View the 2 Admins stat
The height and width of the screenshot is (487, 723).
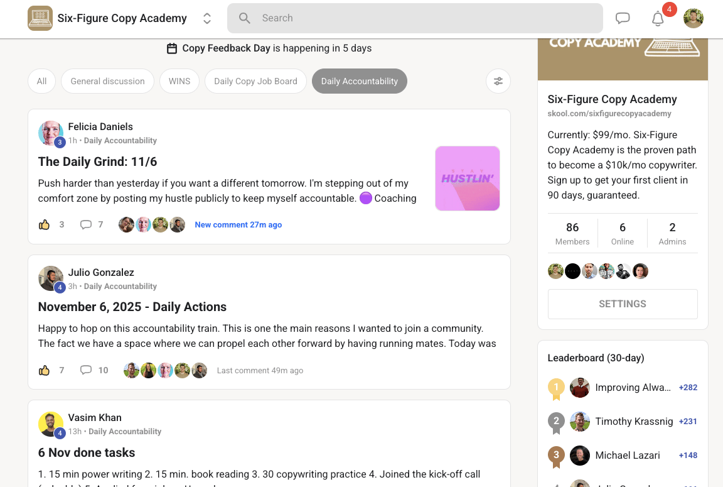[672, 234]
